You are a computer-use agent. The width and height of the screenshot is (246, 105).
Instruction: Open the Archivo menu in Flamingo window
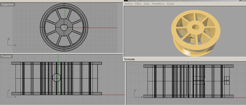point(128,4)
